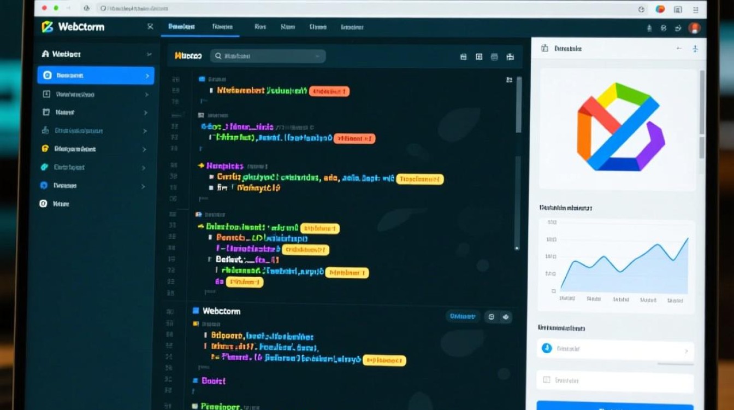The width and height of the screenshot is (734, 410).
Task: Click the user avatar in the top-right header
Action: tap(694, 28)
